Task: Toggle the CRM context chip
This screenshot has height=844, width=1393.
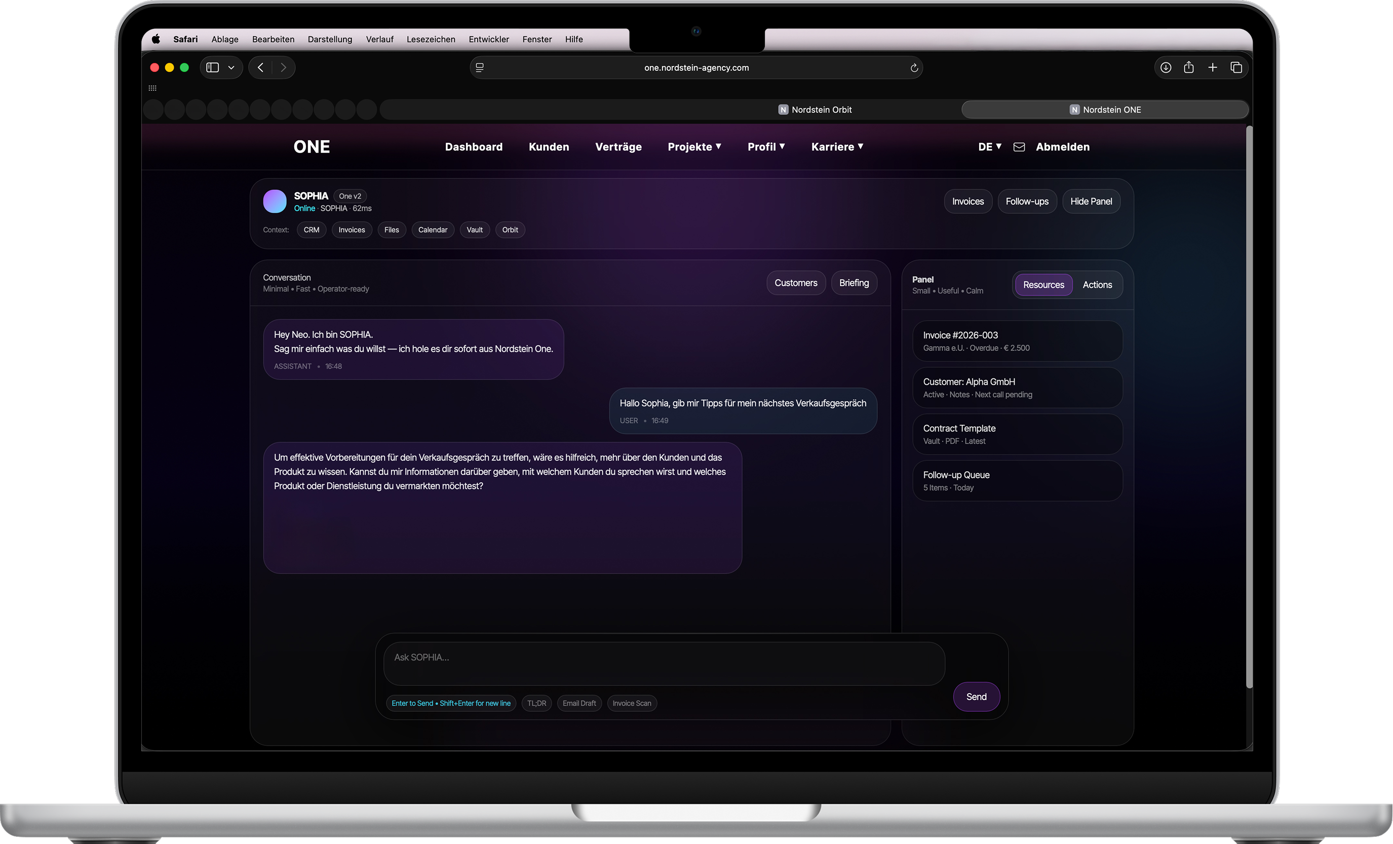Action: pos(311,229)
